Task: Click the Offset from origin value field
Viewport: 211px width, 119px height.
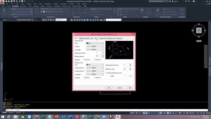Action: tap(126, 69)
